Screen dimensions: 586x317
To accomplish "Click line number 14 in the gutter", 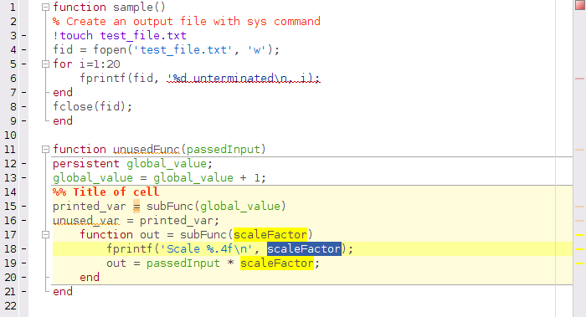I will 10,192.
